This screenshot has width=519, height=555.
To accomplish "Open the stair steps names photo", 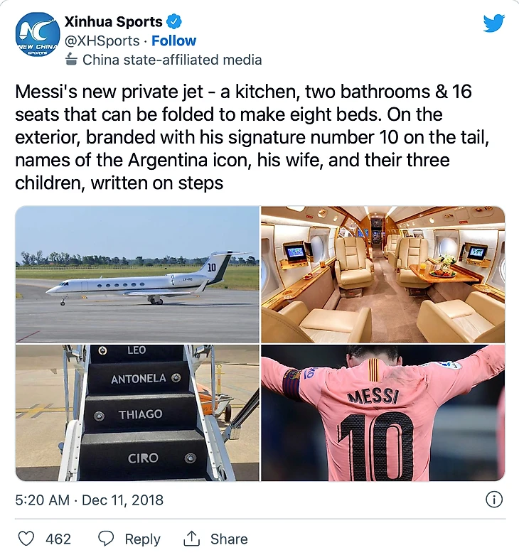I will (137, 413).
